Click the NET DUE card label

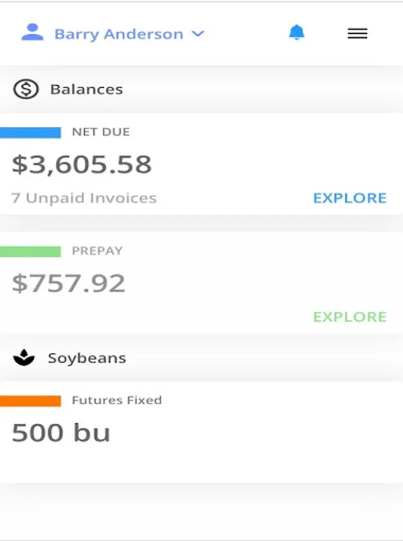101,132
